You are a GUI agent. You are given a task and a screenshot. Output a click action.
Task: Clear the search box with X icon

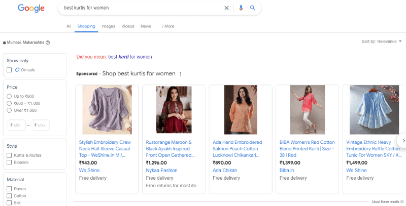pyautogui.click(x=226, y=8)
